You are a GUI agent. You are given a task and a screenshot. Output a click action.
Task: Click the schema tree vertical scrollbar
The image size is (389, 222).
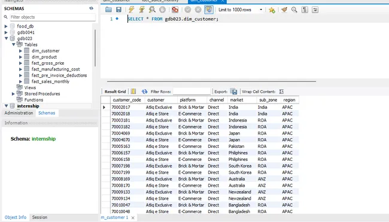95,48
